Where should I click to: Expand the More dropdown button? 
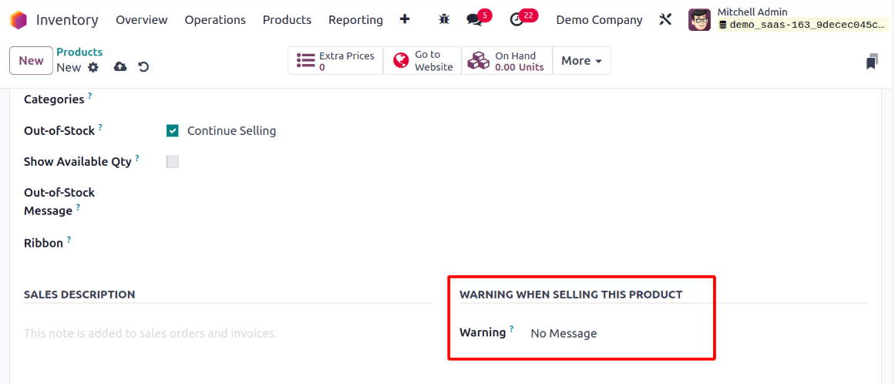click(x=581, y=61)
